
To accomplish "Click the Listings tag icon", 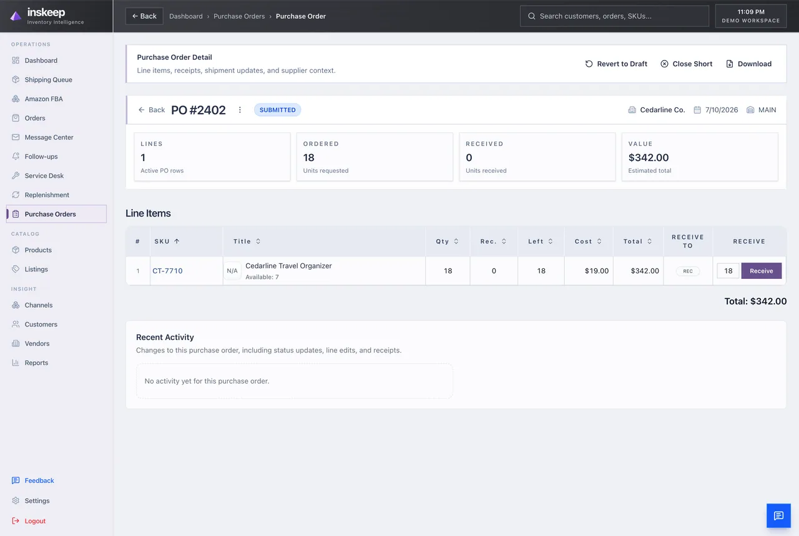I will point(16,270).
